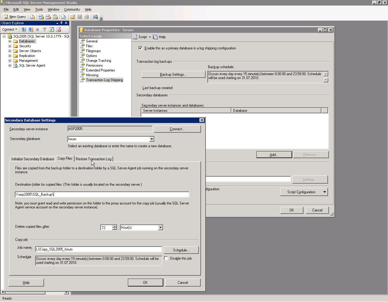The image size is (388, 302).
Task: Click the Print icon in the toolbar
Action: 87,17
